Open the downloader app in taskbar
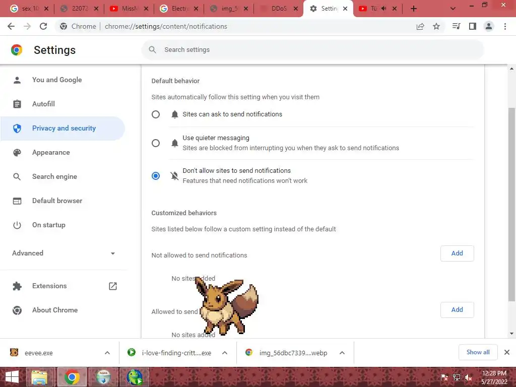 [103, 377]
